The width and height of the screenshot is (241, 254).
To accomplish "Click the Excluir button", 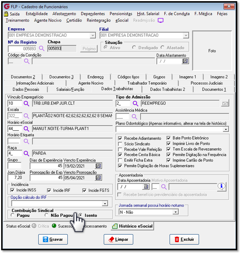I will click(184, 239).
